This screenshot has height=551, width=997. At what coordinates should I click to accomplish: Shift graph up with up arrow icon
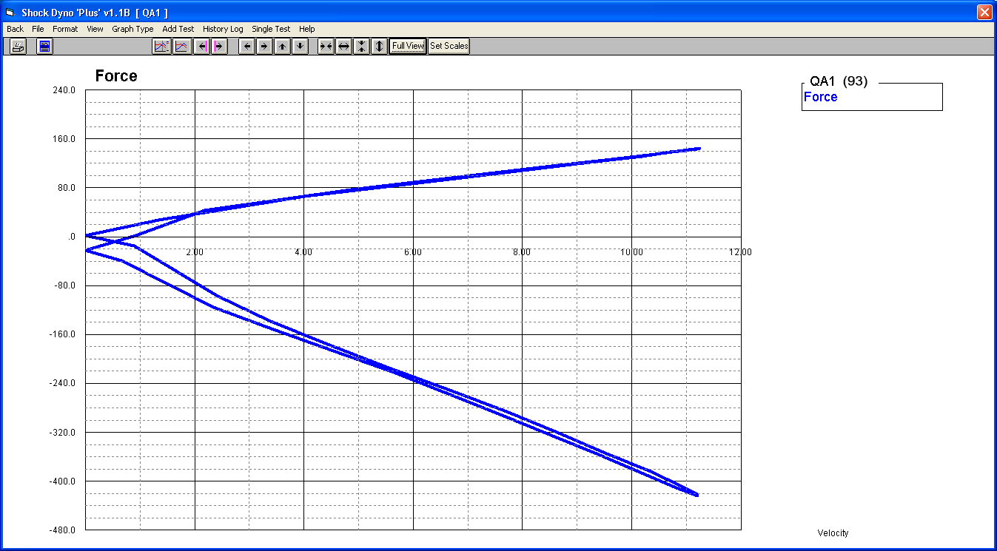click(x=282, y=46)
